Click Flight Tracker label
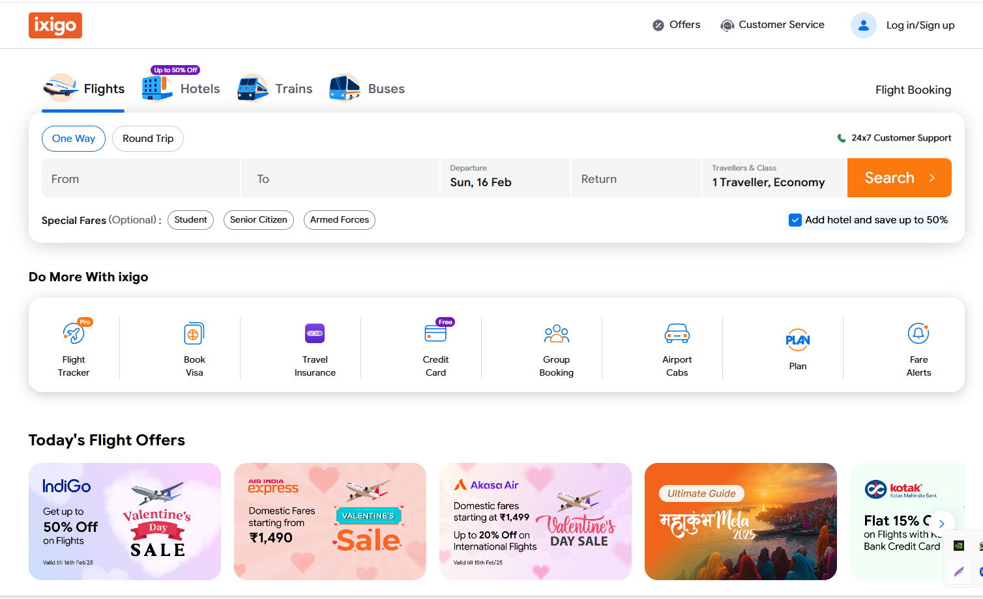 click(x=74, y=366)
